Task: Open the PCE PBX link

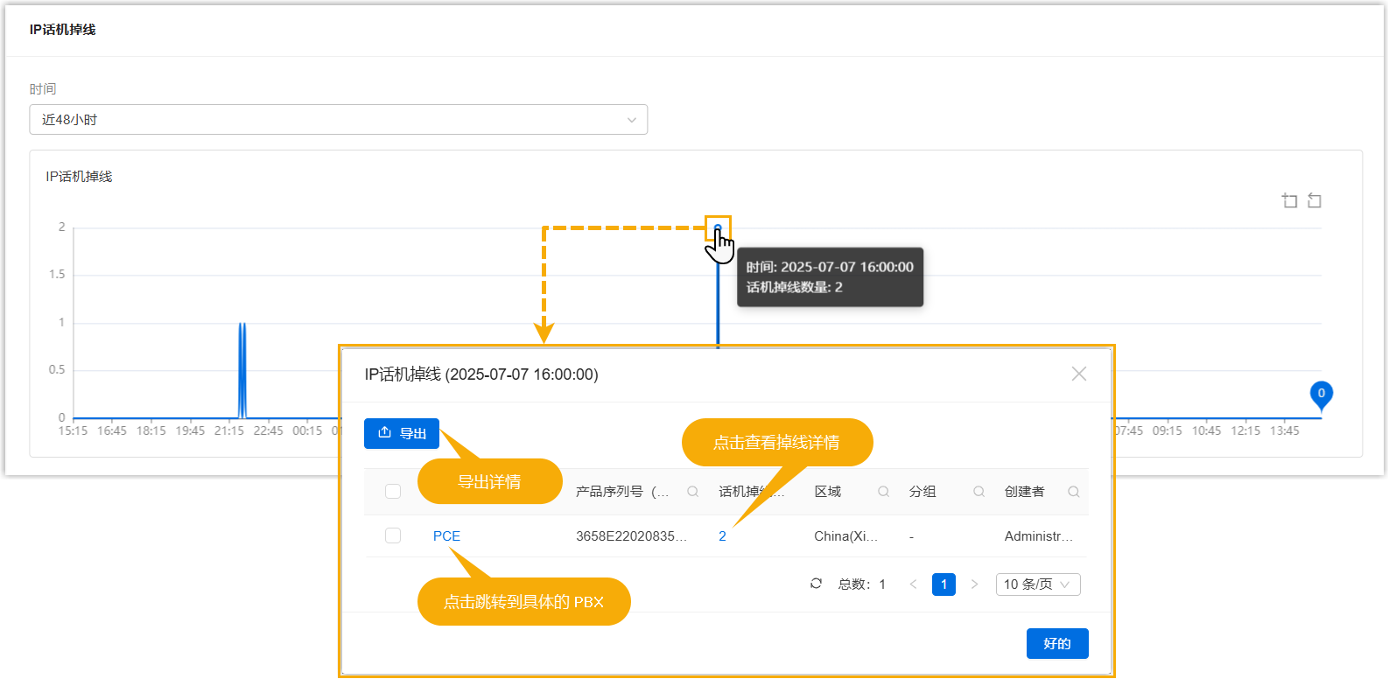Action: [x=446, y=536]
